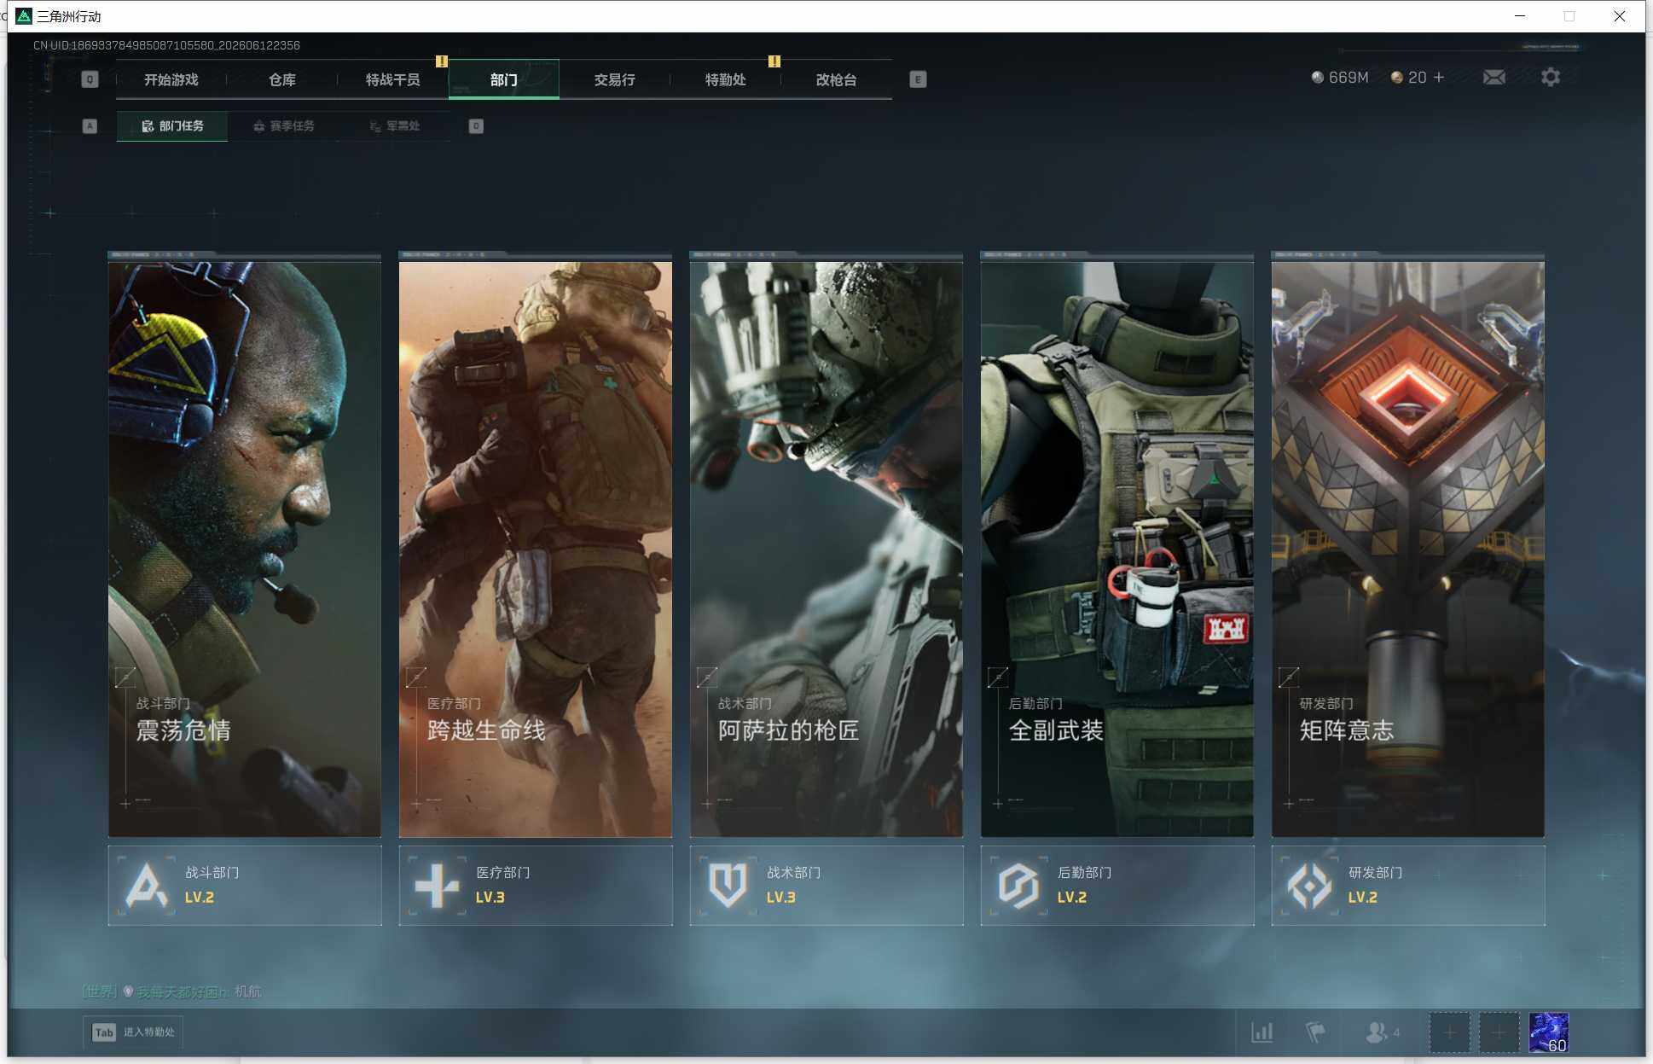The height and width of the screenshot is (1064, 1653).
Task: Click the 三角洲行动 window title icon
Action: (x=24, y=16)
